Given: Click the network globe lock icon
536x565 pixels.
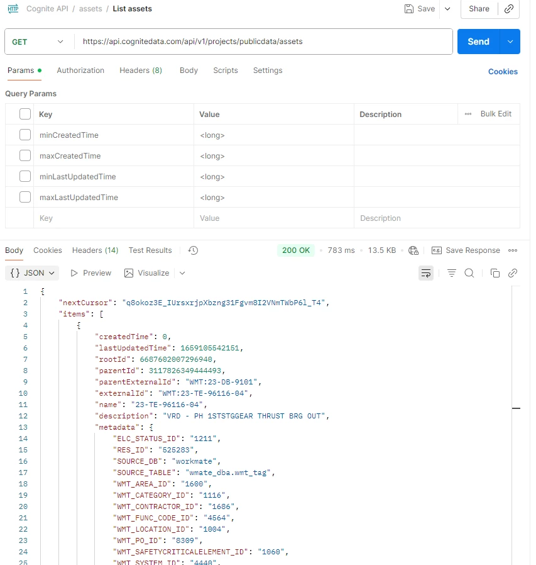Looking at the screenshot, I should pyautogui.click(x=413, y=250).
